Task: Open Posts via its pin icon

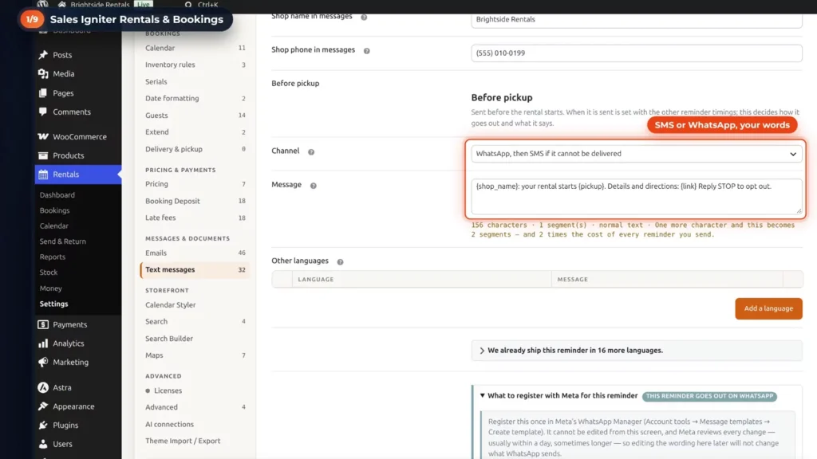Action: (43, 55)
